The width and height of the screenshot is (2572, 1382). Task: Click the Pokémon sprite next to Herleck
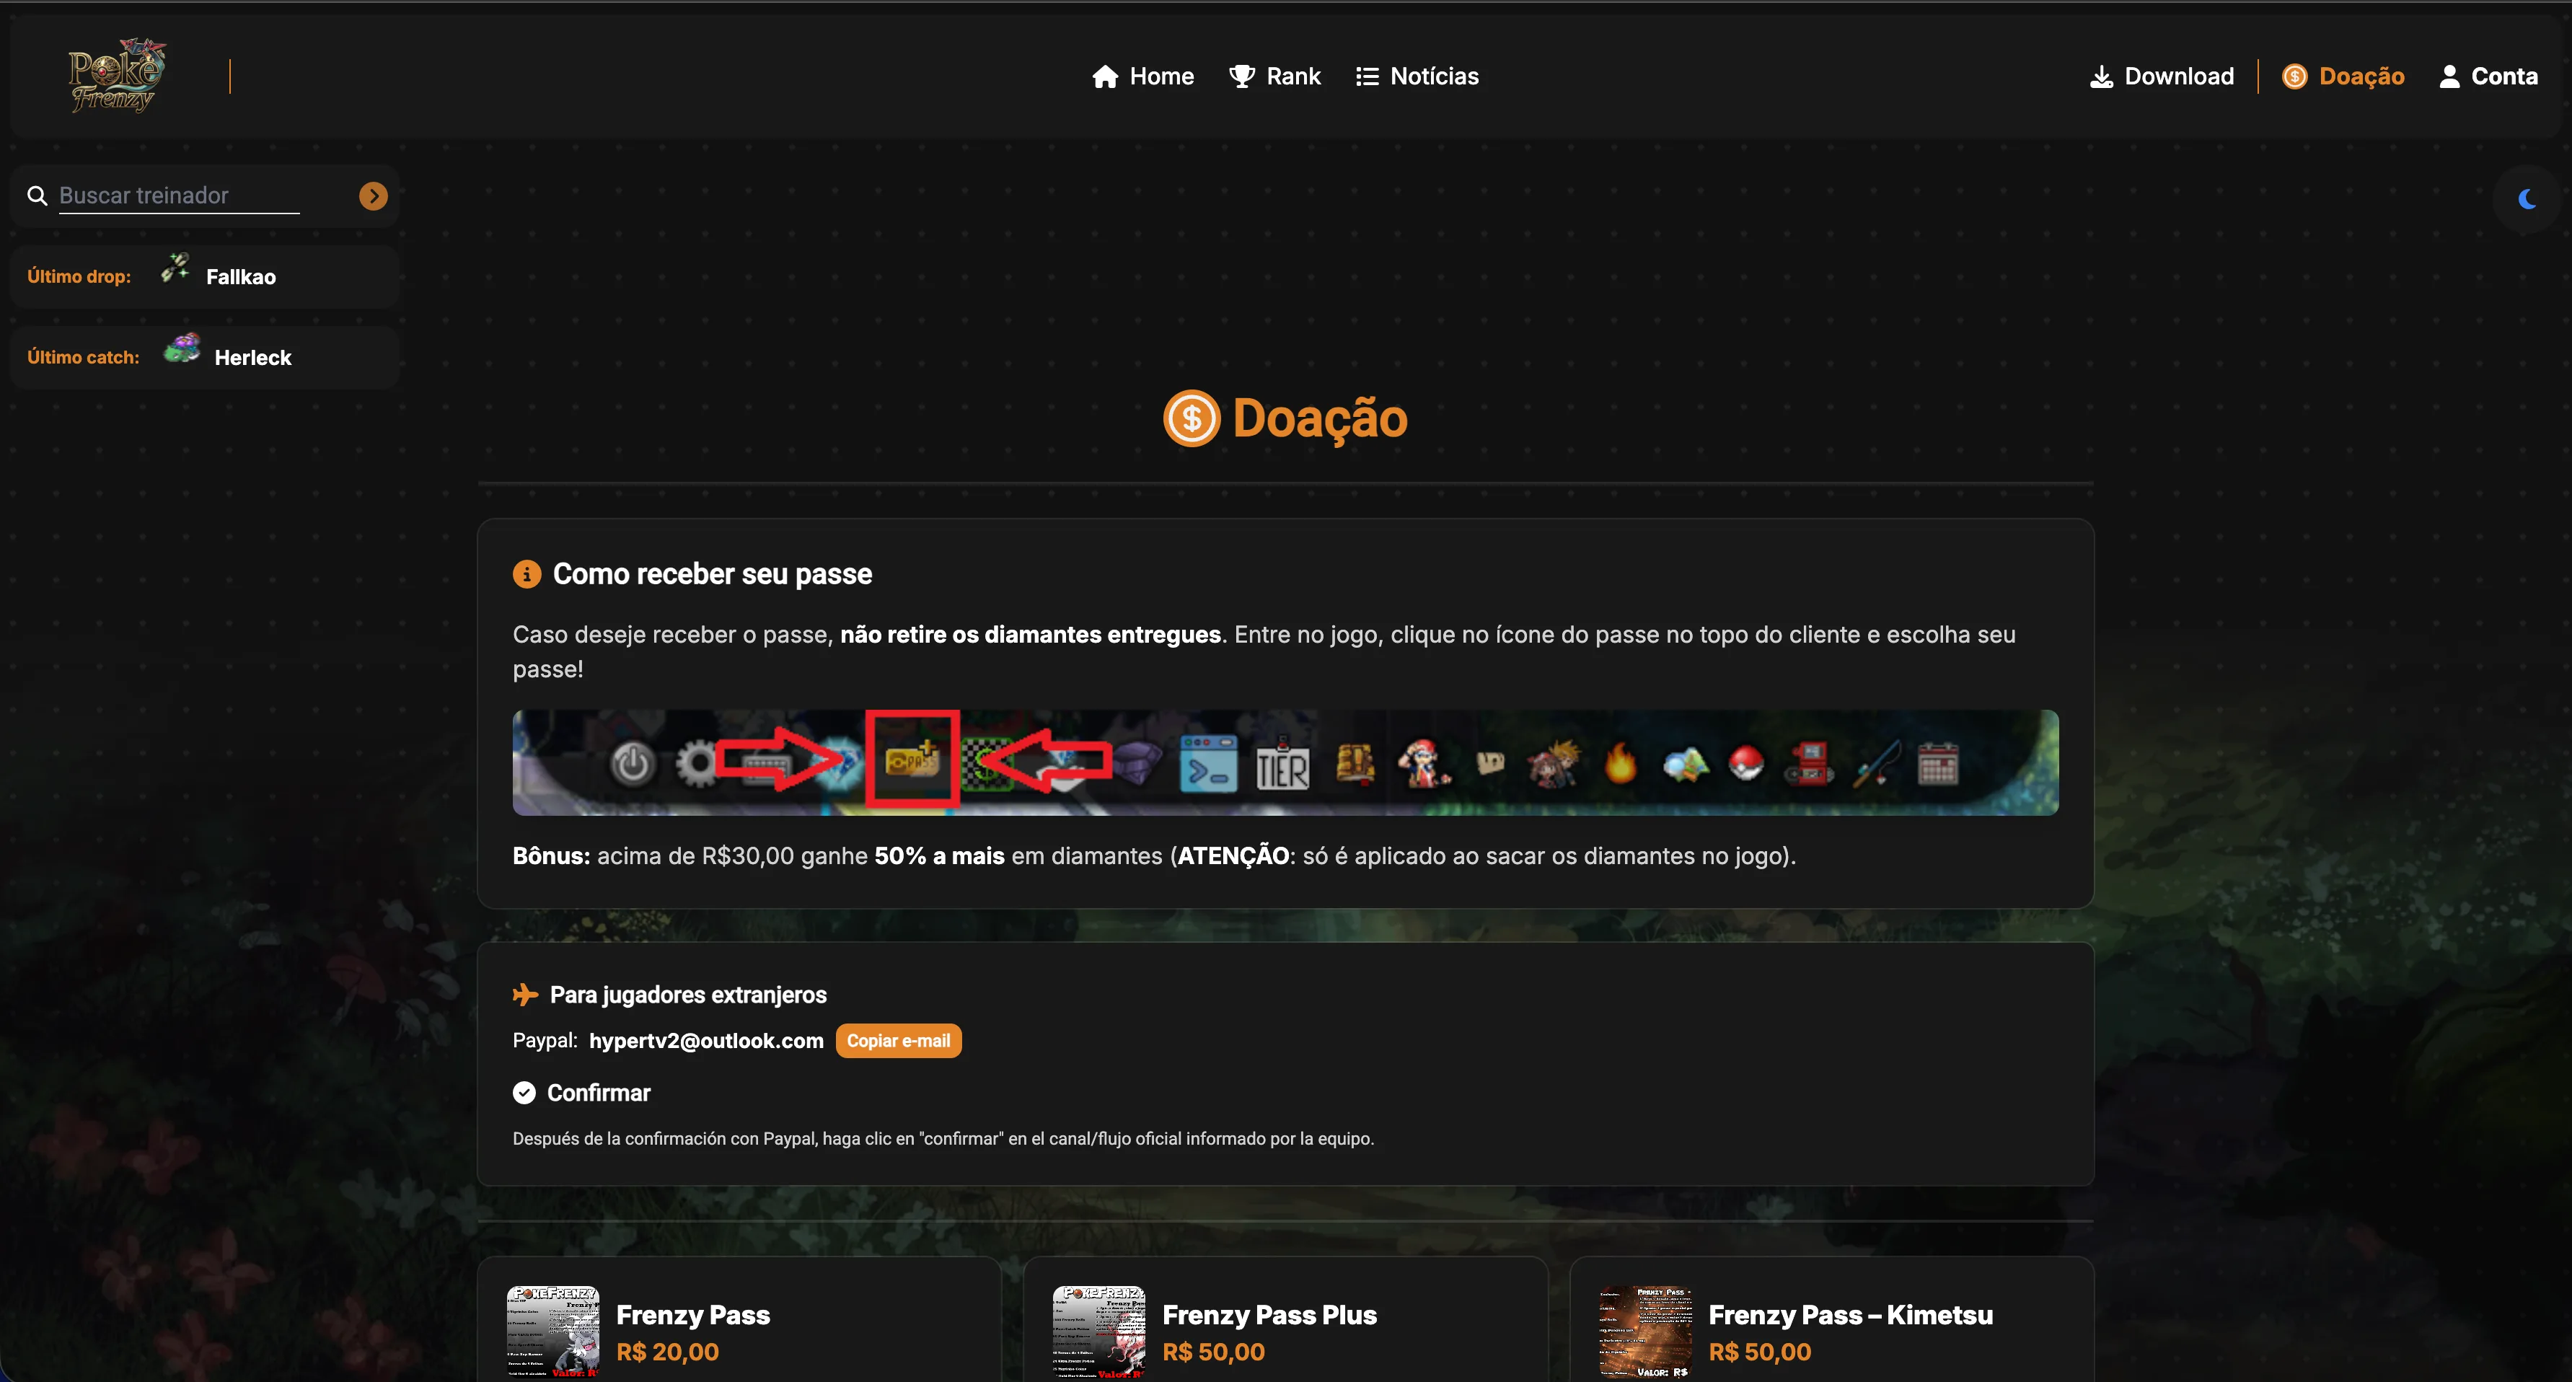182,348
